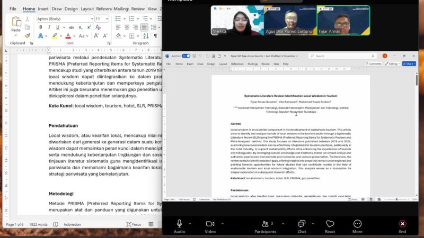Open the Insert tab in left Word window

[43, 9]
